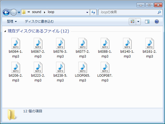
Task: Open the address bar history dropdown
Action: [87, 12]
